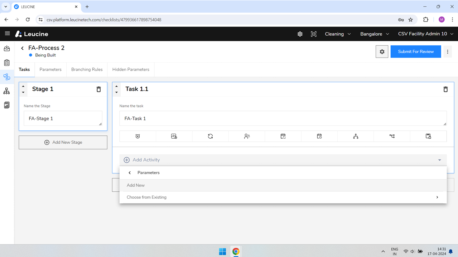Viewport: 458px width, 257px height.
Task: Click the calendar with refresh task icon
Action: (x=283, y=136)
